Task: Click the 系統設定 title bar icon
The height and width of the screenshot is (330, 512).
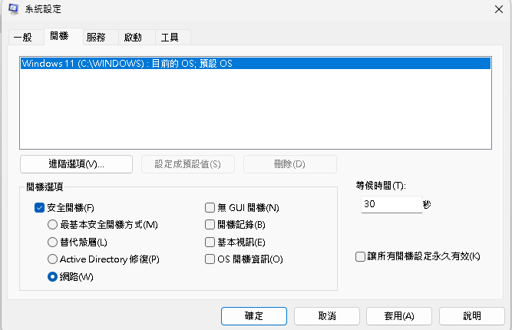Action: click(14, 10)
